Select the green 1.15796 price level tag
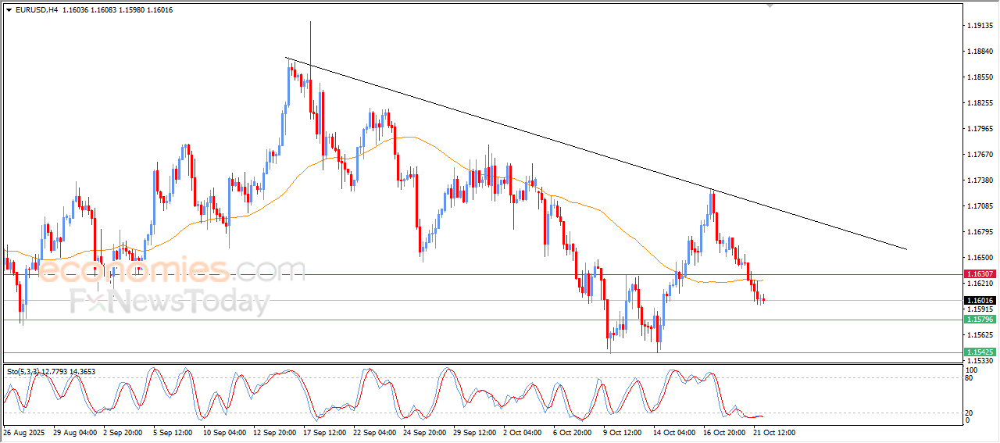1000x443 pixels. pos(980,320)
